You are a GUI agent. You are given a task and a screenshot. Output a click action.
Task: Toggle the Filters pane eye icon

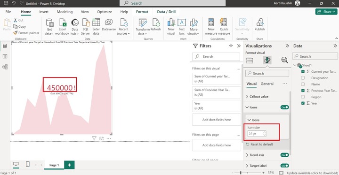click(x=231, y=46)
